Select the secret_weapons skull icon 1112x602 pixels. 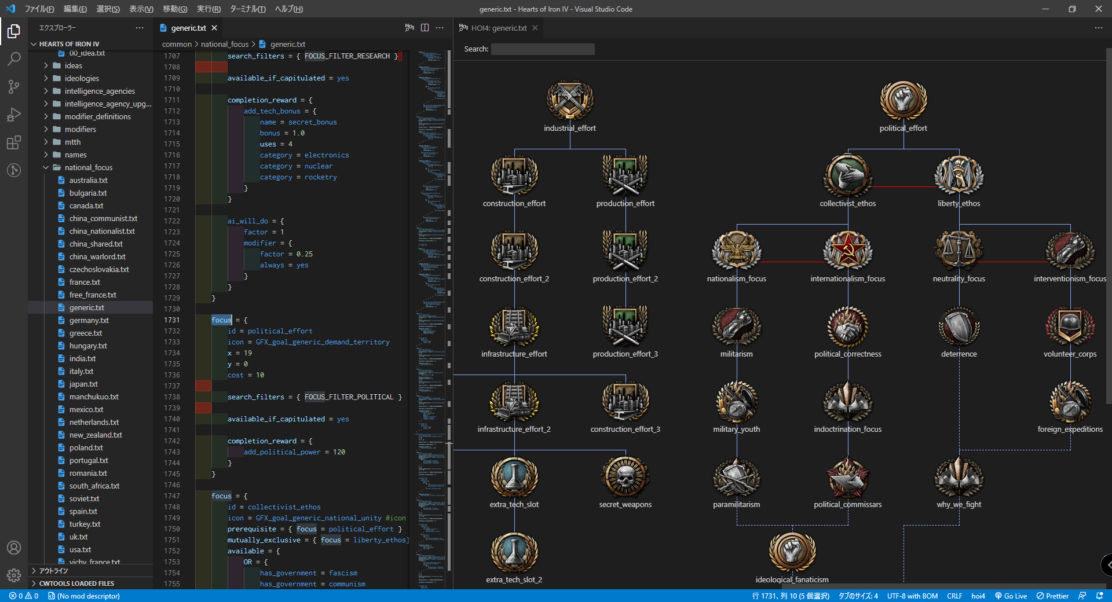625,476
